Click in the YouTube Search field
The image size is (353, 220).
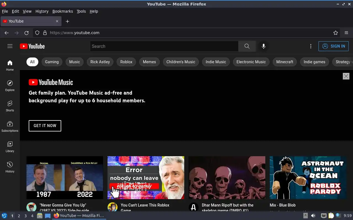pos(164,46)
